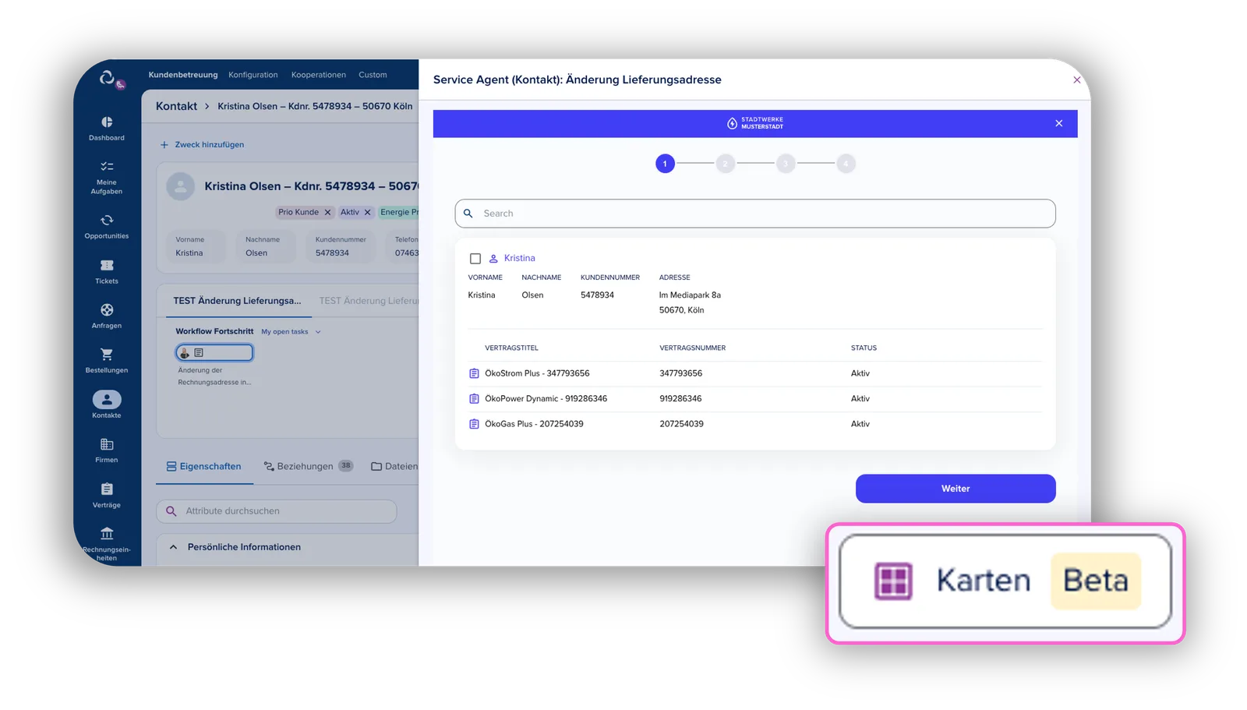Click the ÖkoPower Dynamic contract icon
Viewport: 1247px width, 710px height.
[474, 398]
